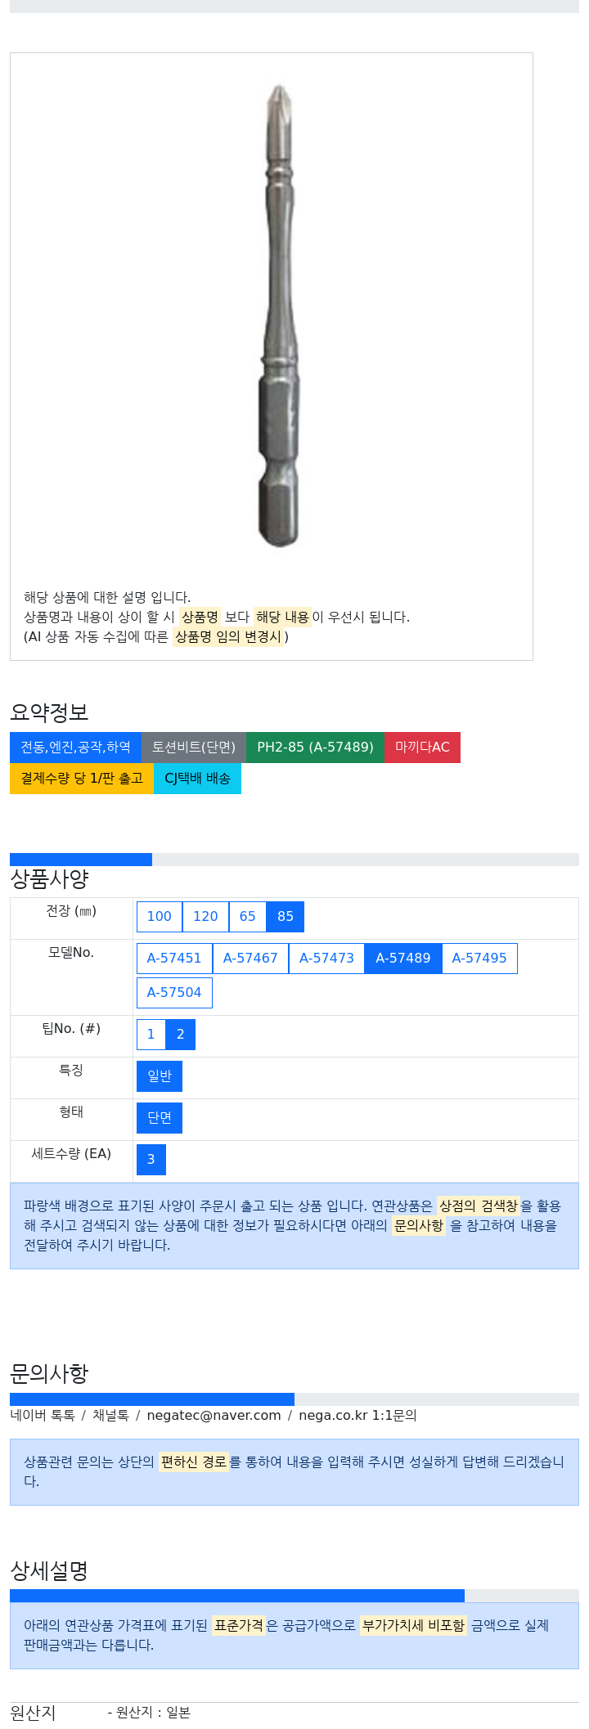Select tip number 1
This screenshot has width=589, height=1729.
pyautogui.click(x=151, y=1035)
